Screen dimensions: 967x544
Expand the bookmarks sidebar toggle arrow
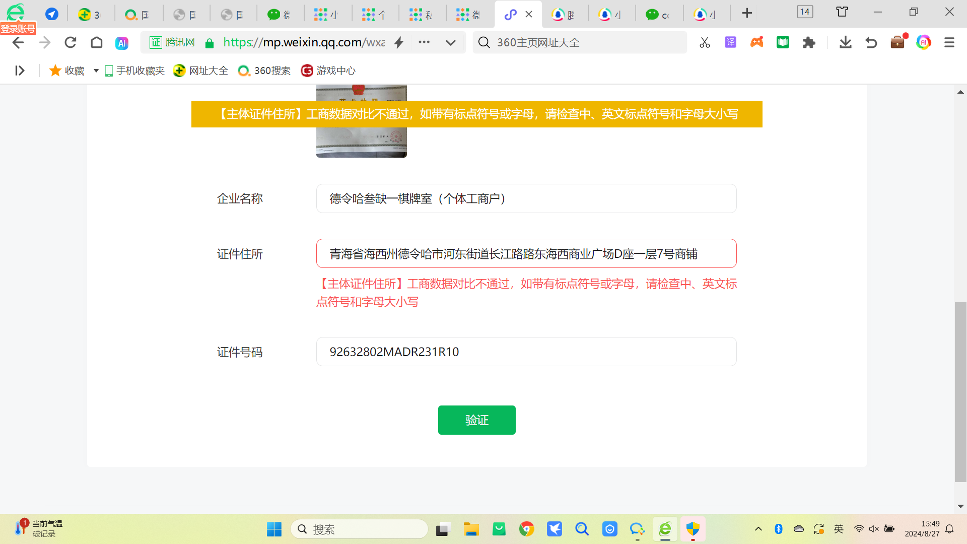tap(20, 71)
